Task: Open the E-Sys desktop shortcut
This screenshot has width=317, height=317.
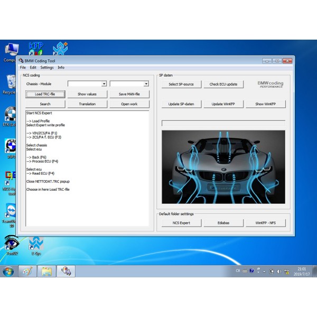Action: [x=36, y=246]
